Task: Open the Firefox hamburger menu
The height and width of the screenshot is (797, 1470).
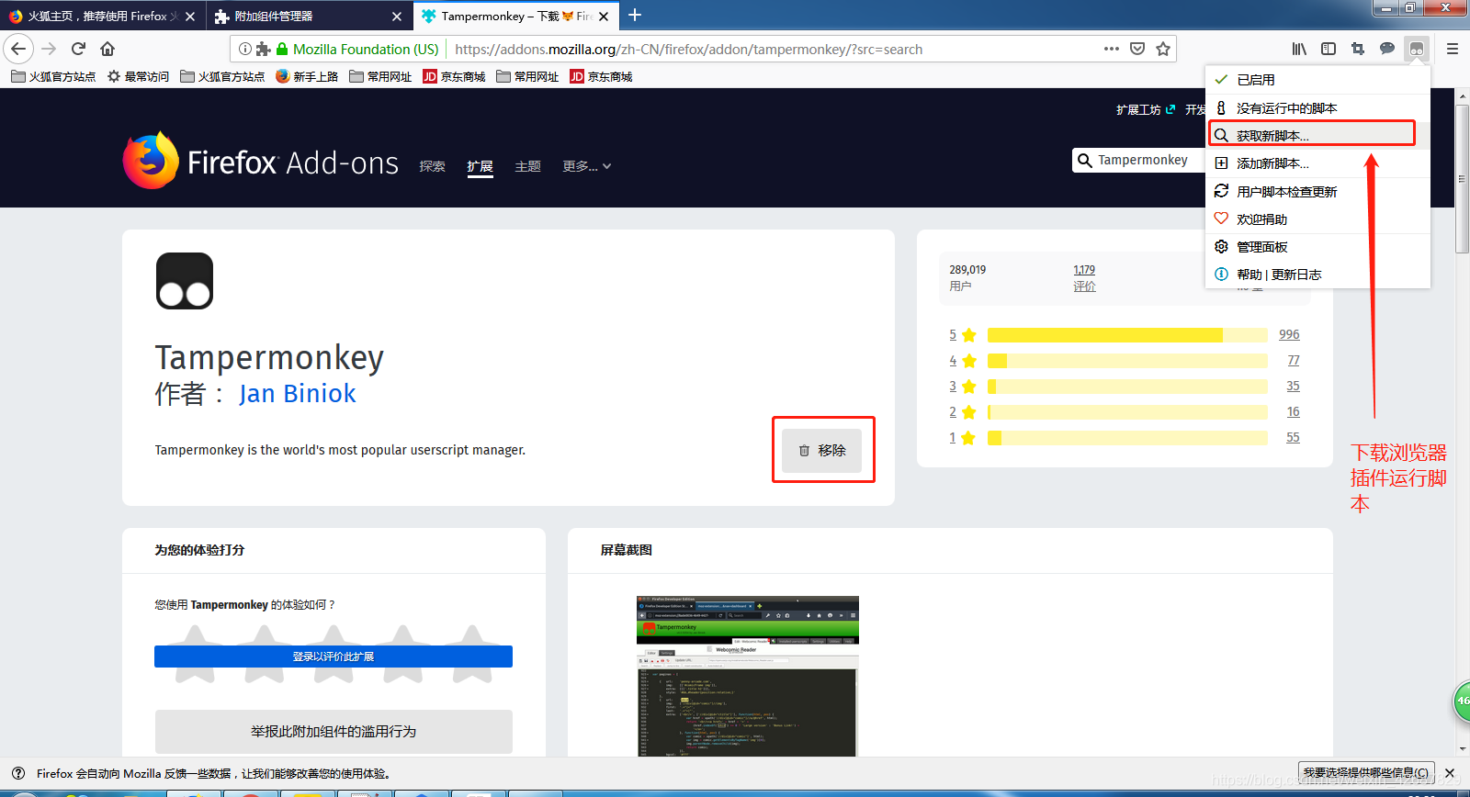Action: pos(1453,49)
